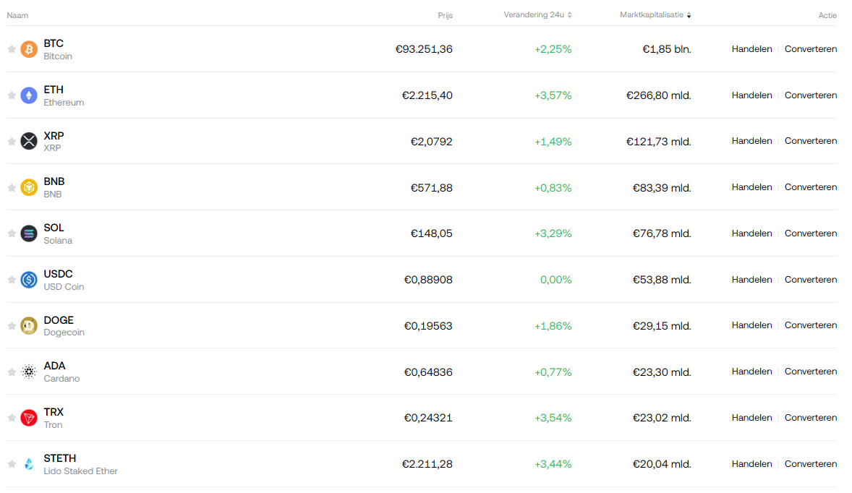852x493 pixels.
Task: Click the Bitcoin orange coin icon
Action: pos(29,49)
